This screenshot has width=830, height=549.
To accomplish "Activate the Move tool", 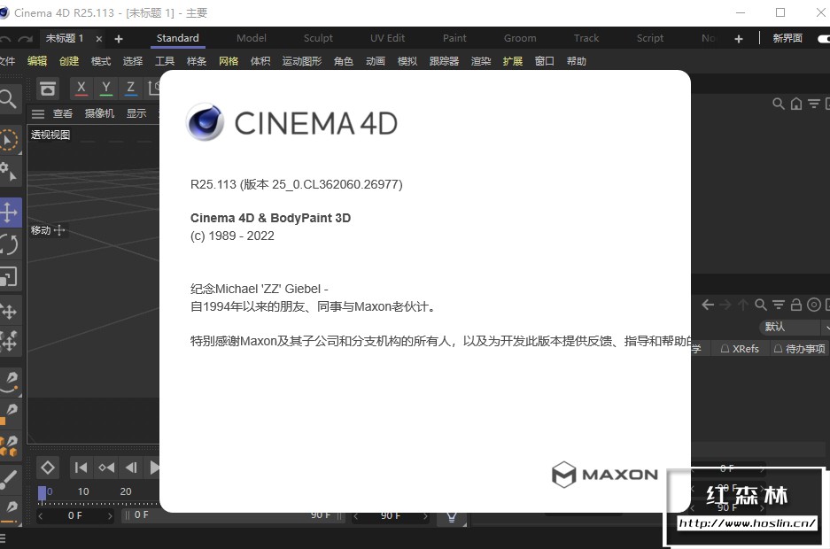I will 9,213.
